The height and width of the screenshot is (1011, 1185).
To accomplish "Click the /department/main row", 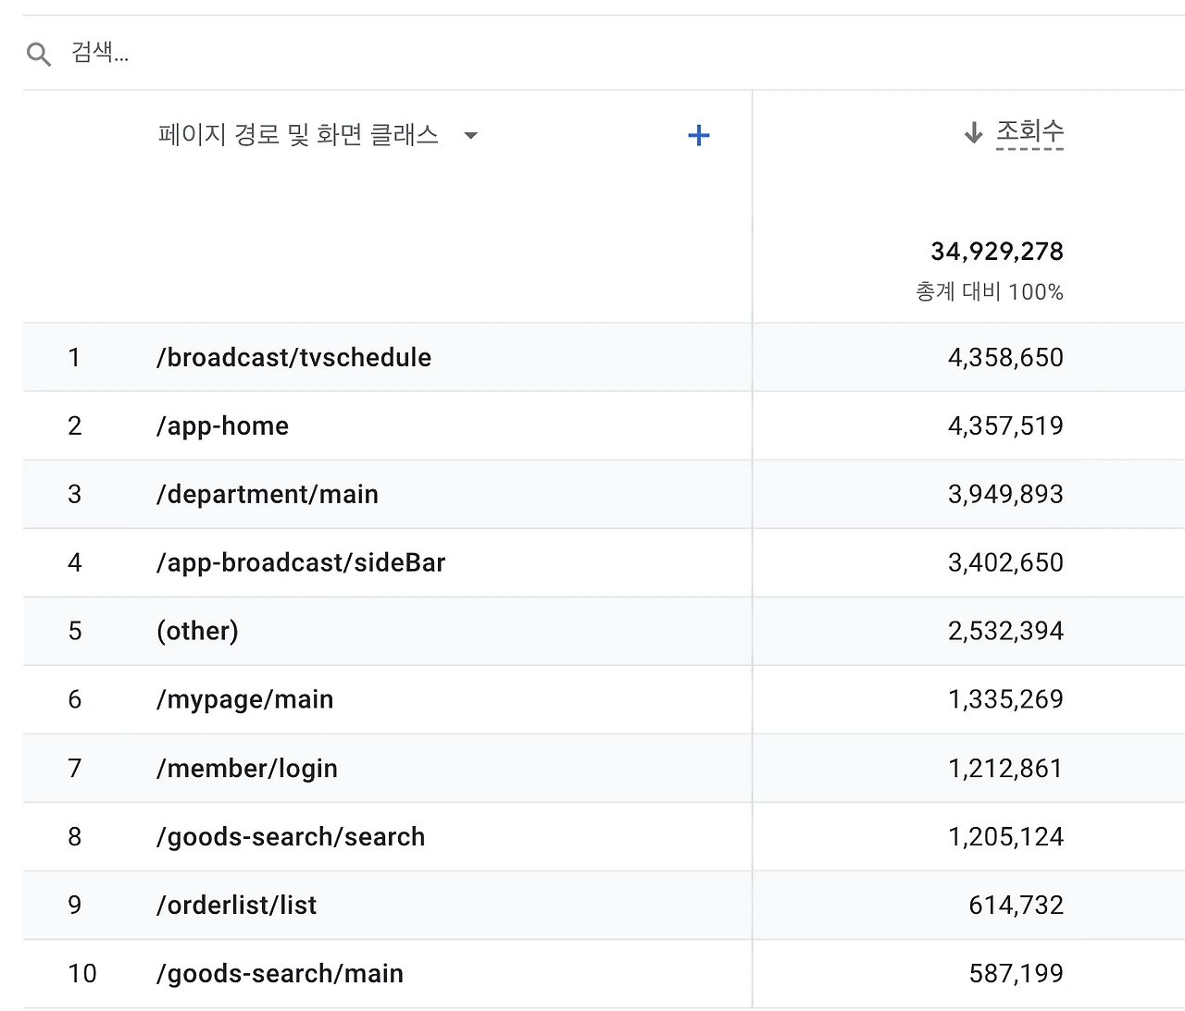I will point(267,495).
